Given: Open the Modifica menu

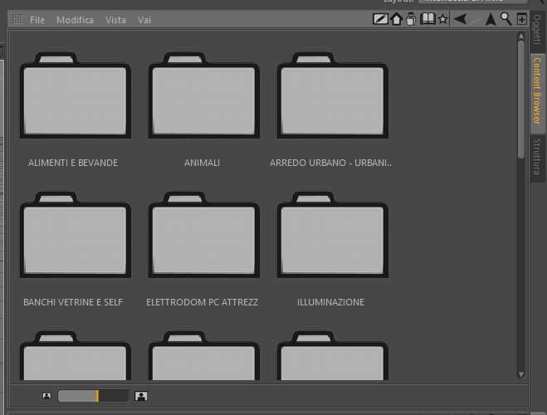Looking at the screenshot, I should (x=75, y=20).
